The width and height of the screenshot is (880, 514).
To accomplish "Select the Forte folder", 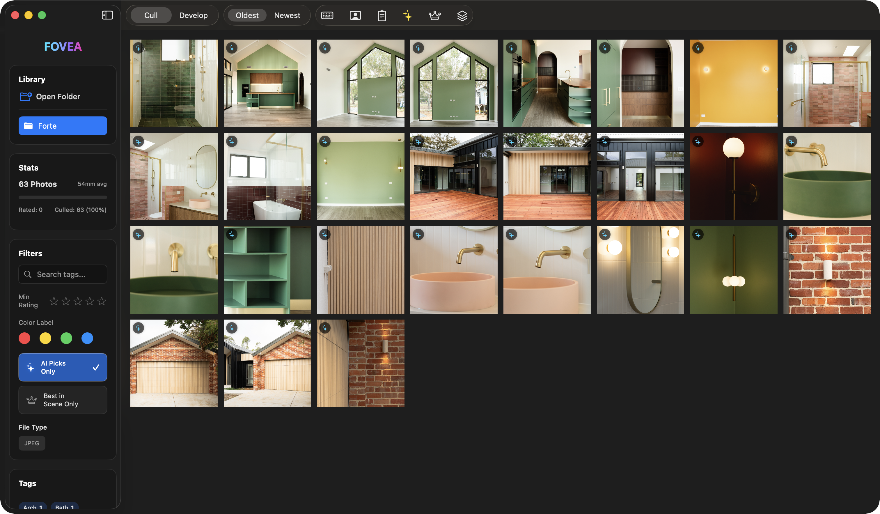I will pos(63,126).
